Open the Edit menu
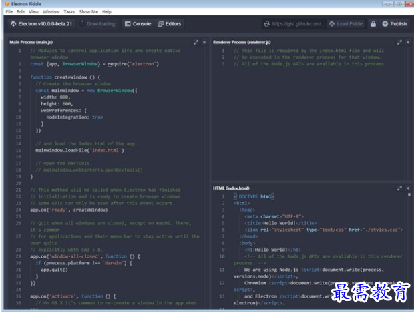This screenshot has height=313, width=414. (x=21, y=11)
